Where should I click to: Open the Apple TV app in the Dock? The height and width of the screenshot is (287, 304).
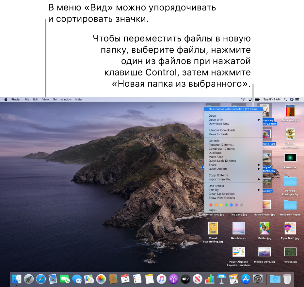[x=185, y=279]
